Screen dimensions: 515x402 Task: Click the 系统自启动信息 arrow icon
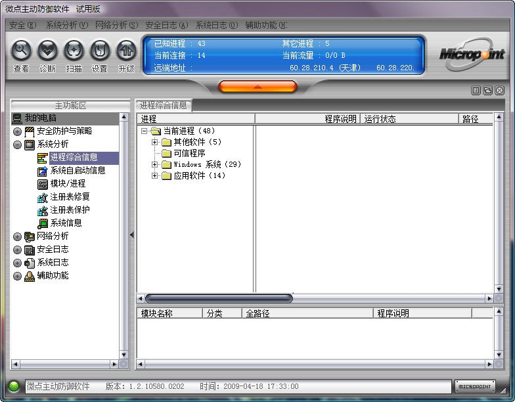point(42,171)
